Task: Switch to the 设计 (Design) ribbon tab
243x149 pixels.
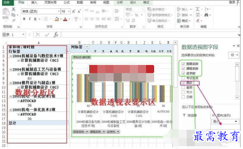Action: [133, 2]
